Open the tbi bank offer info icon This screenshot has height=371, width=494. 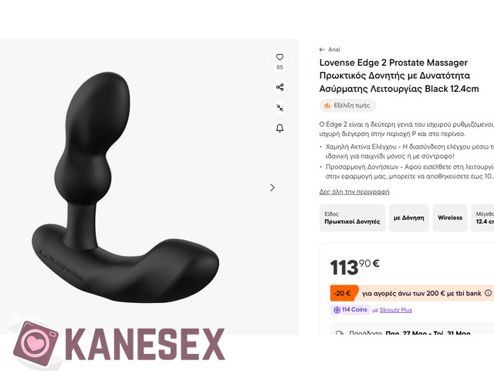pos(488,293)
